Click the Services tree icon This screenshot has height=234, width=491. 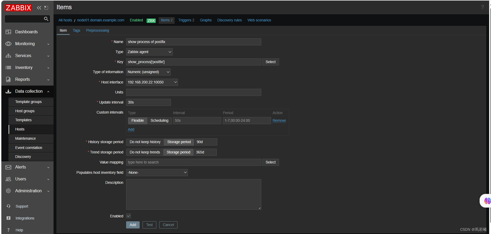8,55
